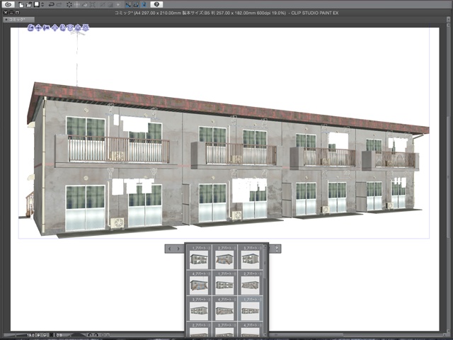This screenshot has width=453, height=340.
Task: Click the Undo arrow icon
Action: pyautogui.click(x=51, y=4)
